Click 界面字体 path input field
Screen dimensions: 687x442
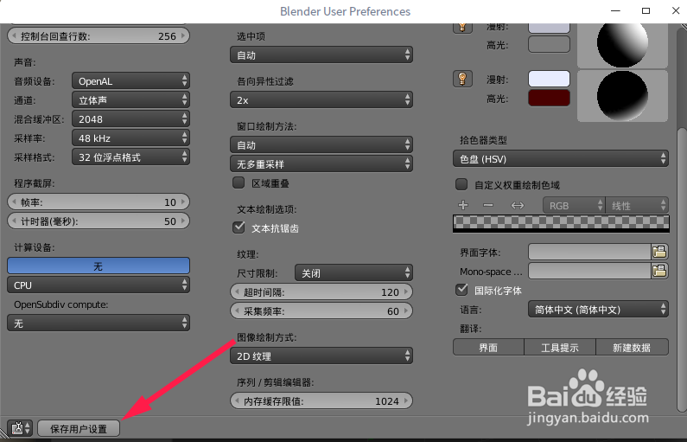tap(589, 252)
